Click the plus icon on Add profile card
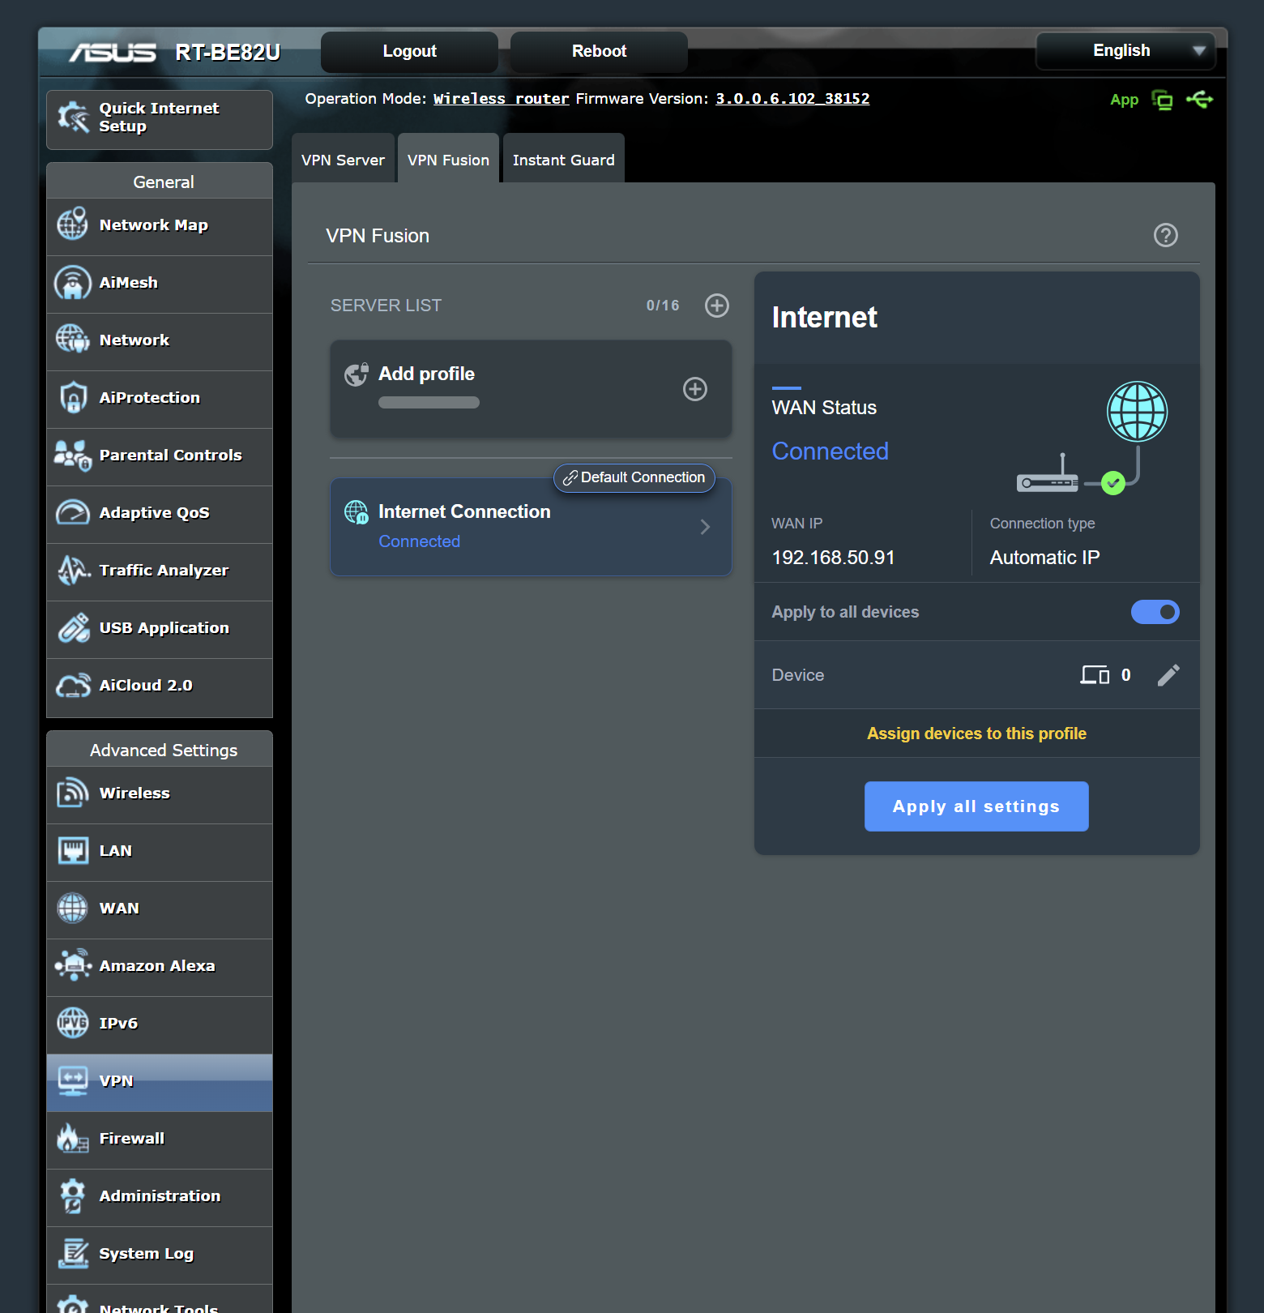 pos(695,389)
